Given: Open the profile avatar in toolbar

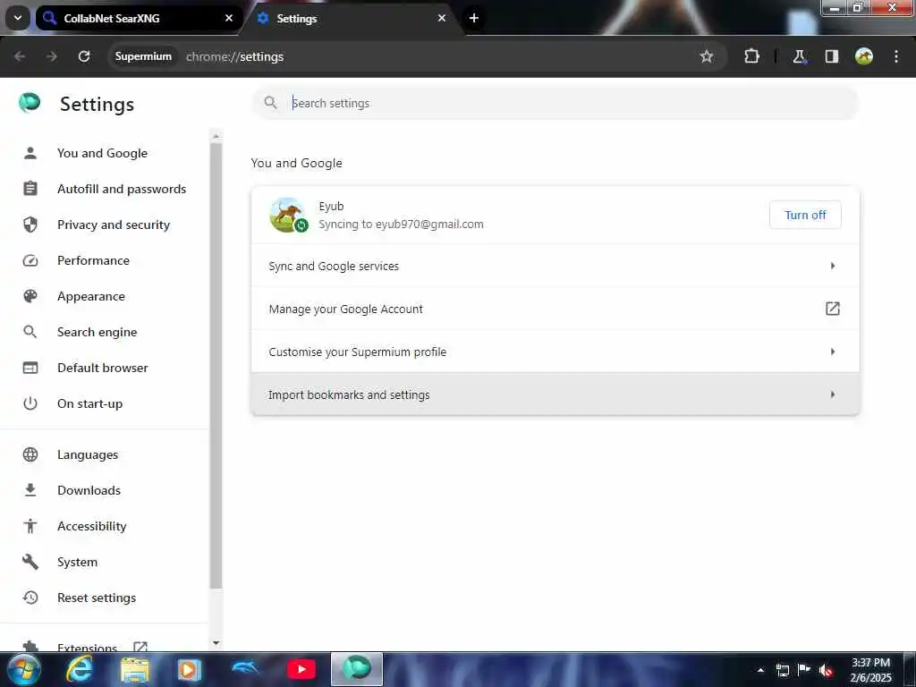Looking at the screenshot, I should (x=864, y=56).
